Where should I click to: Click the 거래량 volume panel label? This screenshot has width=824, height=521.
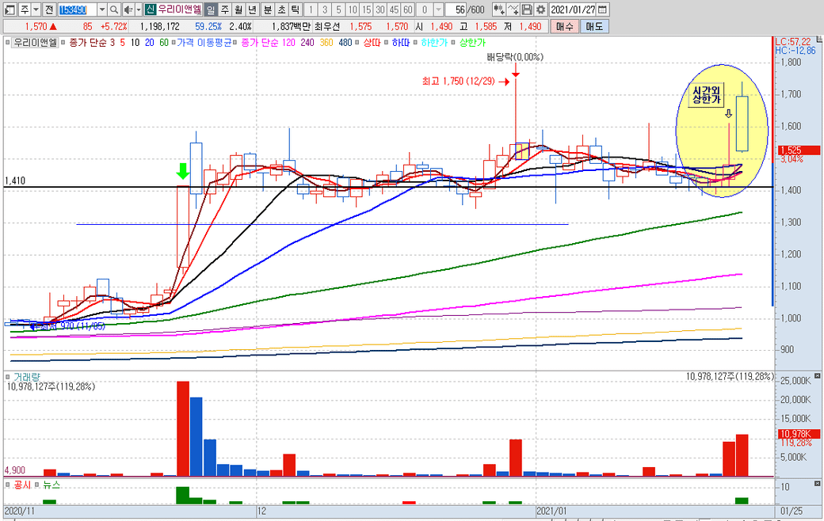pyautogui.click(x=25, y=375)
